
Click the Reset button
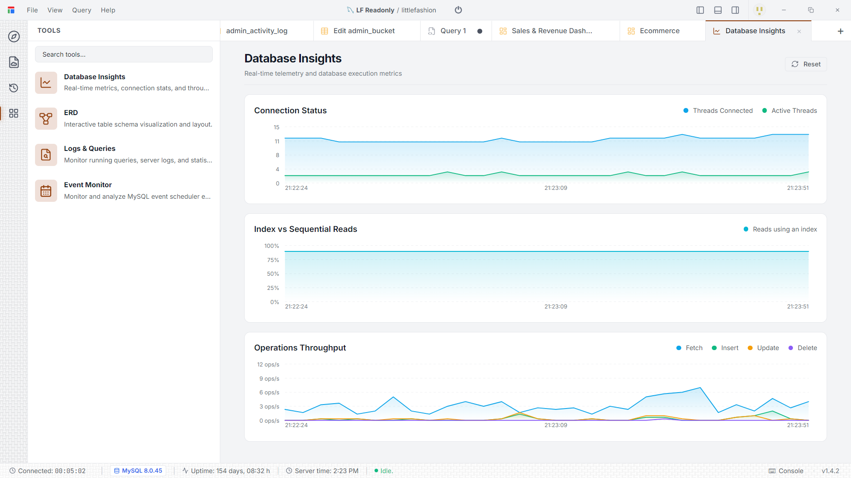pos(806,64)
